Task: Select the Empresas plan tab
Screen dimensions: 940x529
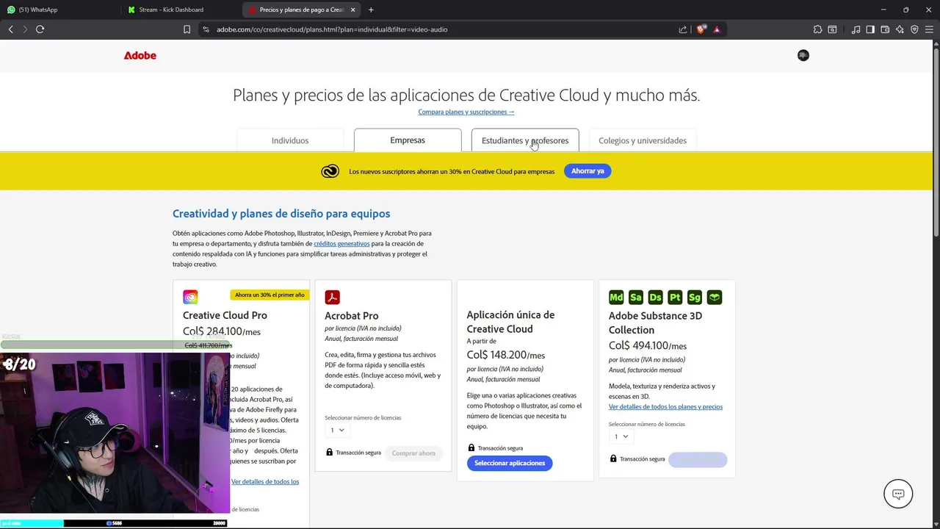Action: coord(408,140)
